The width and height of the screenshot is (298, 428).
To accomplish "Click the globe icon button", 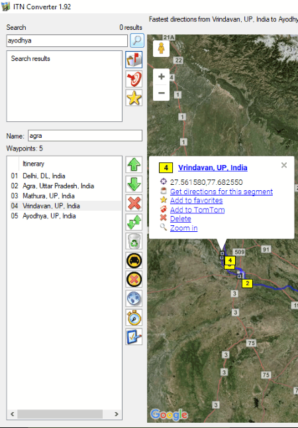I will [x=134, y=298].
